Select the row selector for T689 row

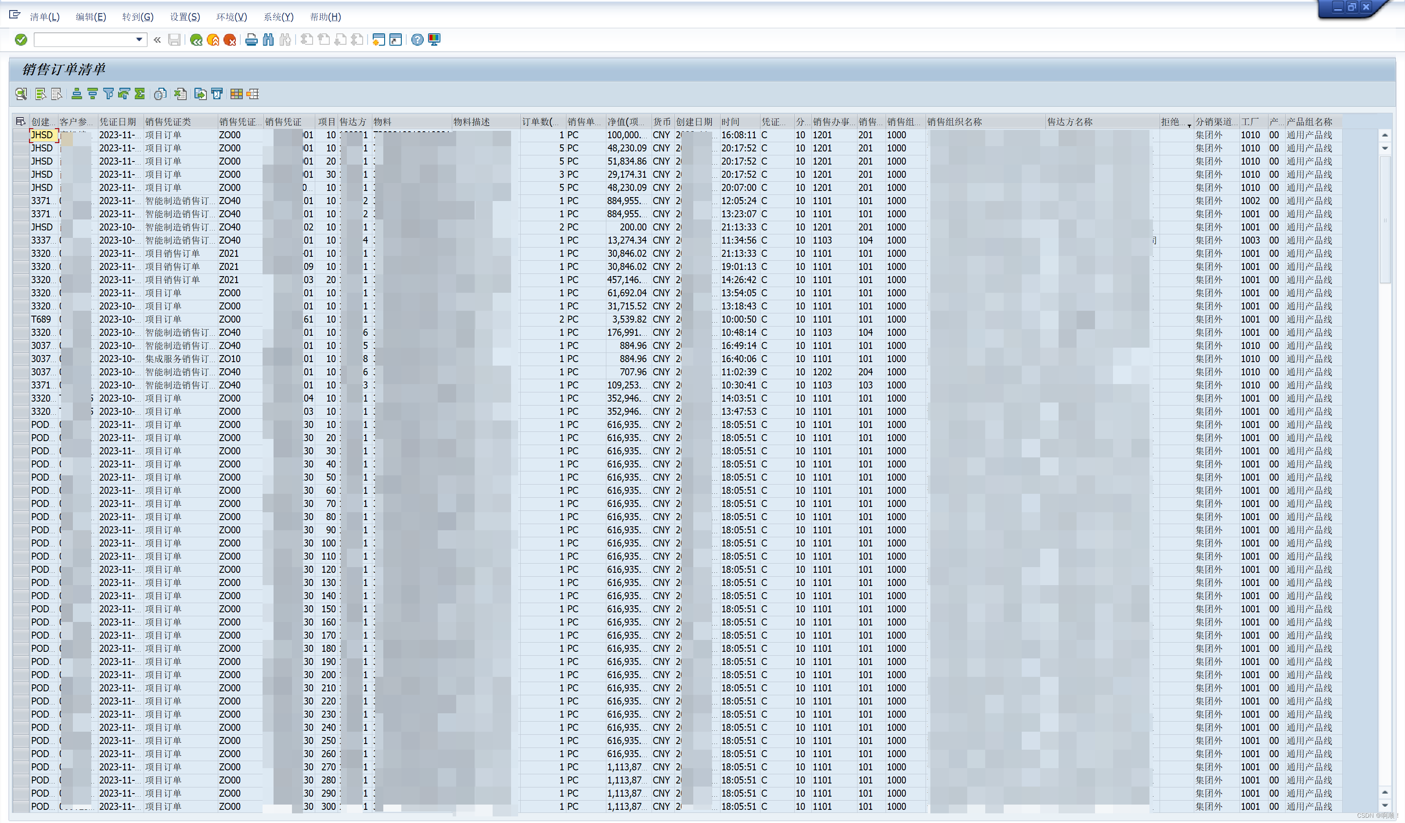[21, 319]
